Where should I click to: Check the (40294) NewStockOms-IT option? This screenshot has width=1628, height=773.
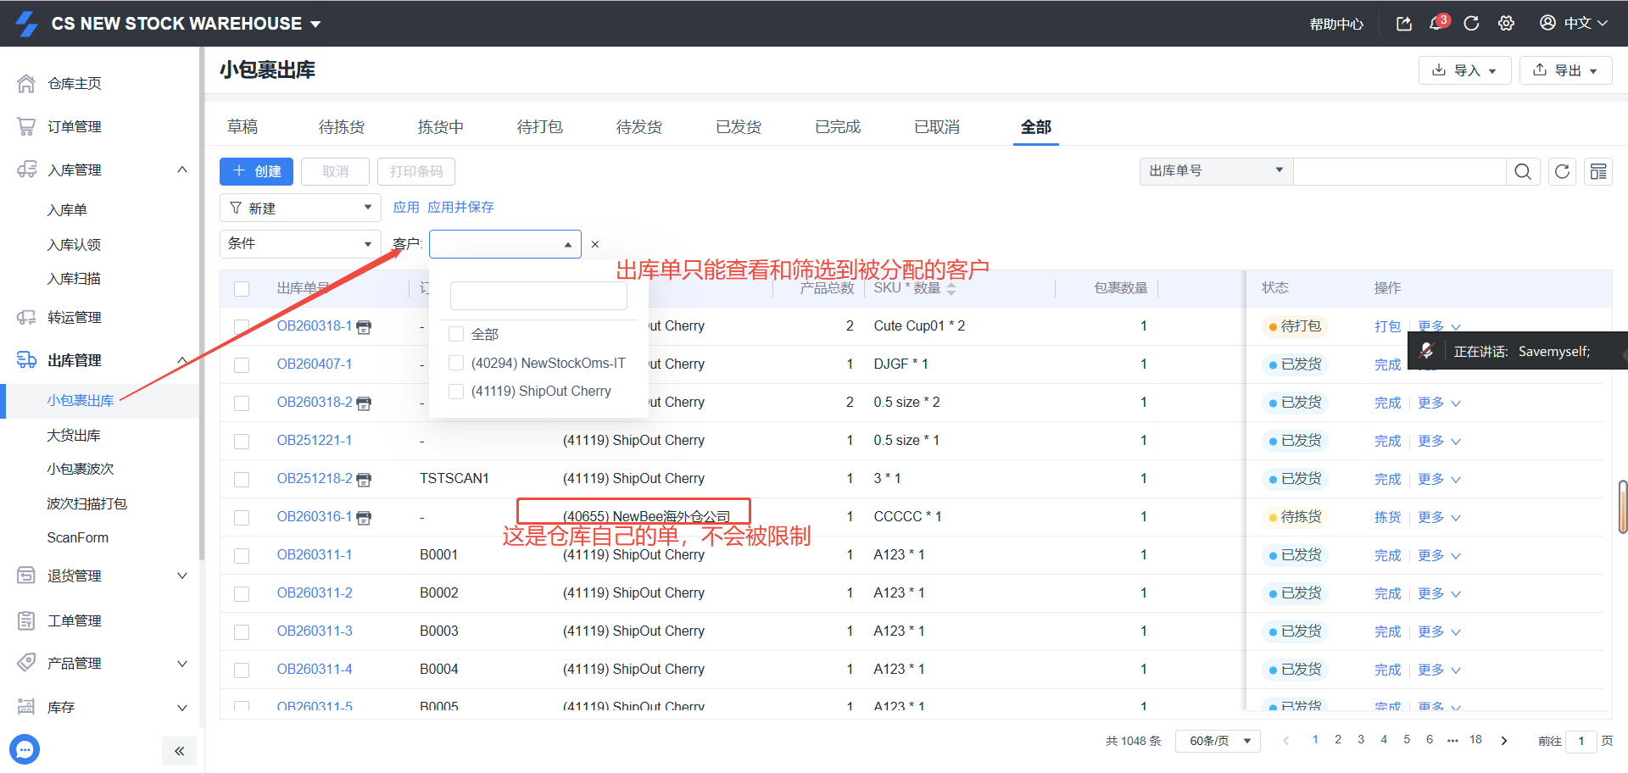click(x=456, y=363)
